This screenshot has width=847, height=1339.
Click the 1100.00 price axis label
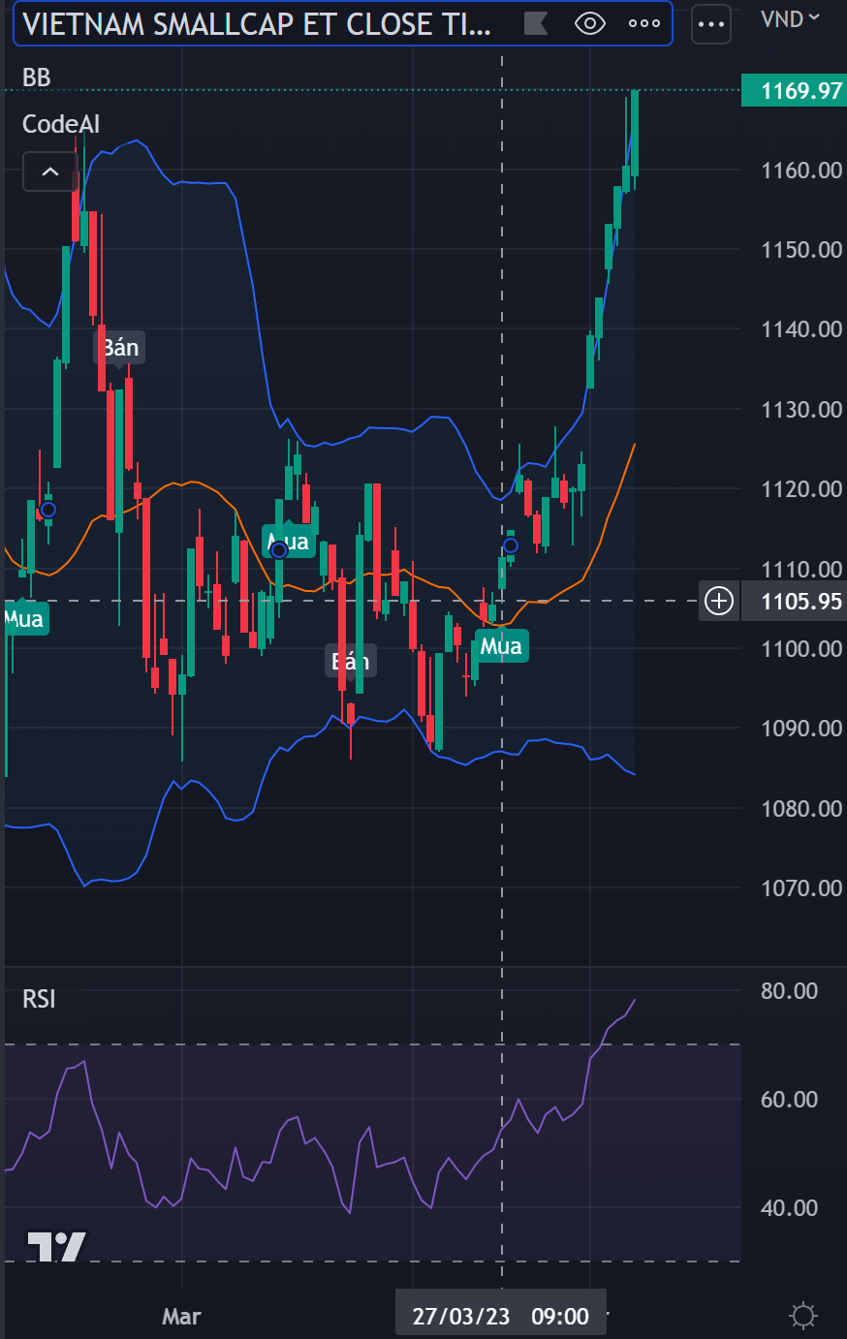point(801,649)
